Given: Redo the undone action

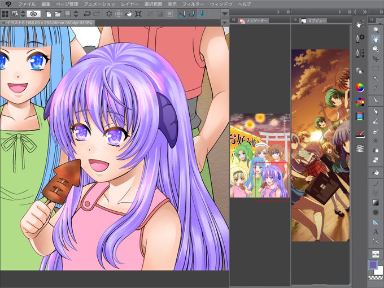Looking at the screenshot, I should (97, 14).
